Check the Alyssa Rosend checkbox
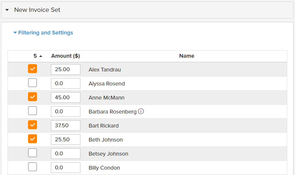The height and width of the screenshot is (175, 295). coord(33,83)
